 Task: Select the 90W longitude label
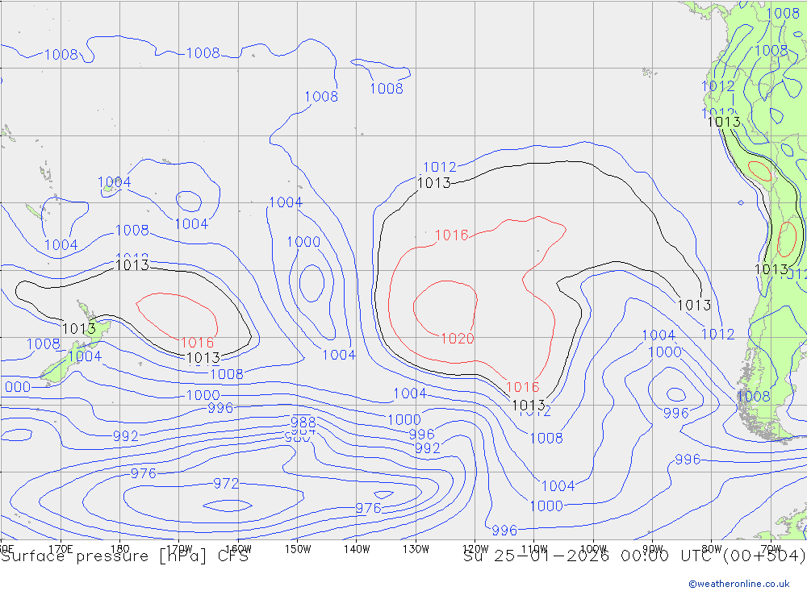(653, 549)
